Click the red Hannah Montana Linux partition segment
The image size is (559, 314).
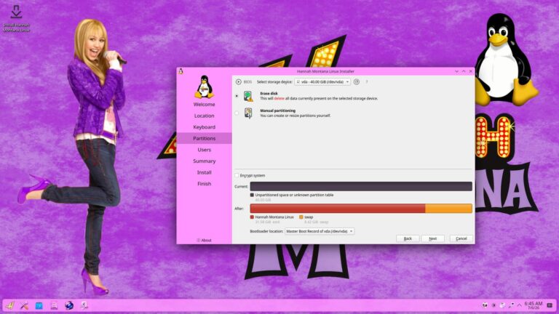[x=337, y=209]
